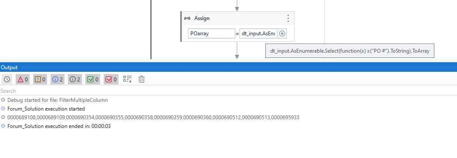Toggle green checked test filter

pos(93,79)
